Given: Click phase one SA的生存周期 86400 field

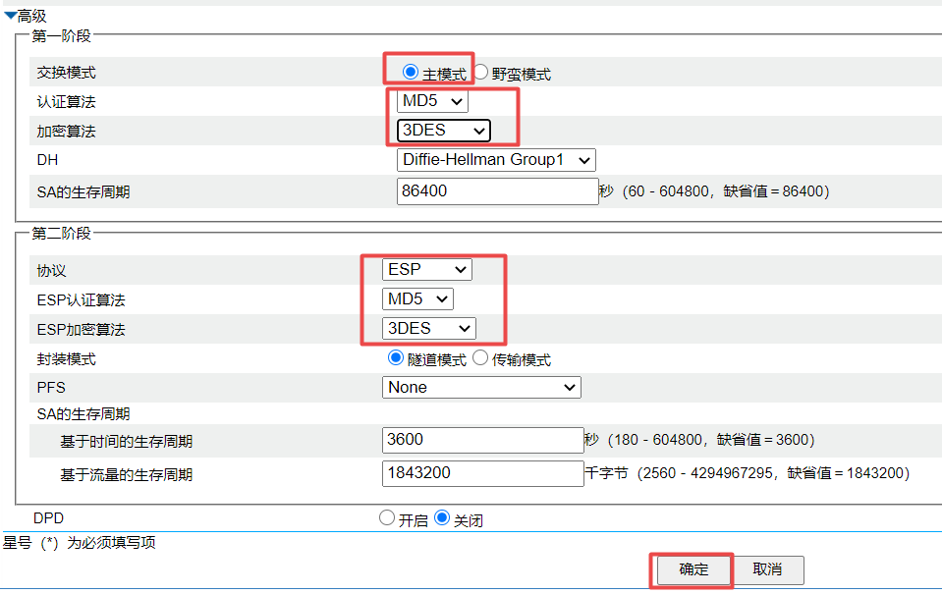Looking at the screenshot, I should [497, 190].
